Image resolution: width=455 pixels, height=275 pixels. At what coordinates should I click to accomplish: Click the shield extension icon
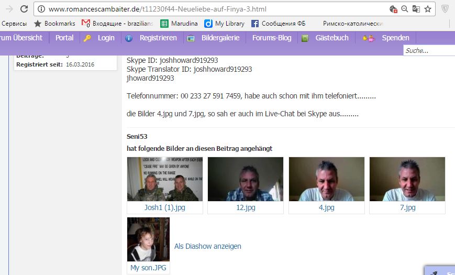(x=445, y=9)
